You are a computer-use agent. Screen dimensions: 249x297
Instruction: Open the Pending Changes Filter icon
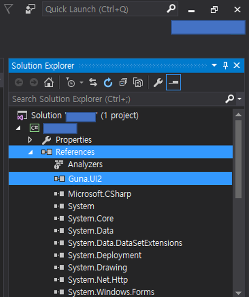pyautogui.click(x=71, y=82)
